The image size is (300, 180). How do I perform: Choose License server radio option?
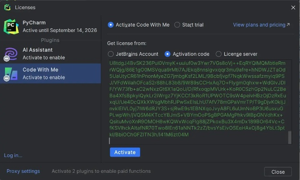point(219,54)
